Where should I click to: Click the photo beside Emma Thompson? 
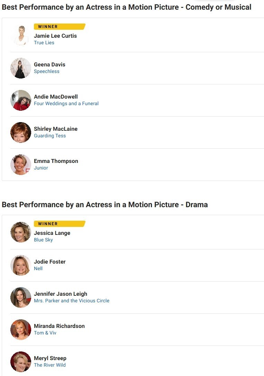pyautogui.click(x=21, y=165)
